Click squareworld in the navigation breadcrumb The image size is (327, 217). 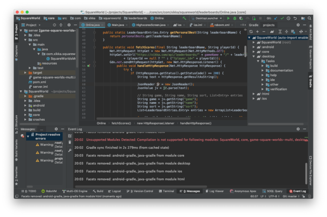pyautogui.click(x=109, y=18)
